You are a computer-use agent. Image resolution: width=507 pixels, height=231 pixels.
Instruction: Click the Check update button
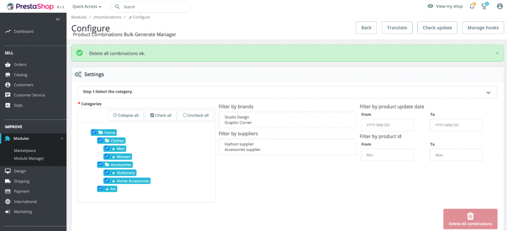(437, 28)
